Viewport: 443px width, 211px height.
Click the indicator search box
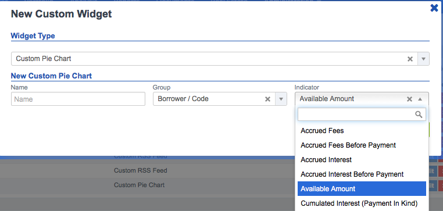pos(362,114)
